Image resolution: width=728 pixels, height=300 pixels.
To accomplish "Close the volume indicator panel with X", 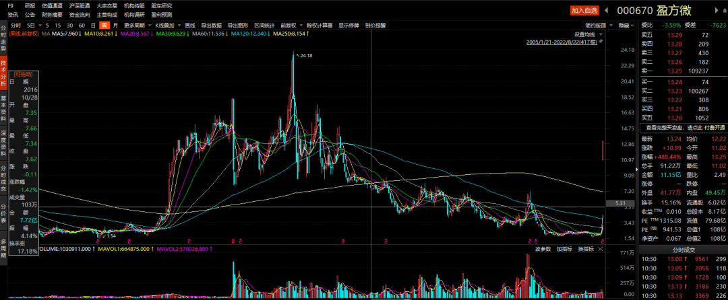I will [x=600, y=249].
